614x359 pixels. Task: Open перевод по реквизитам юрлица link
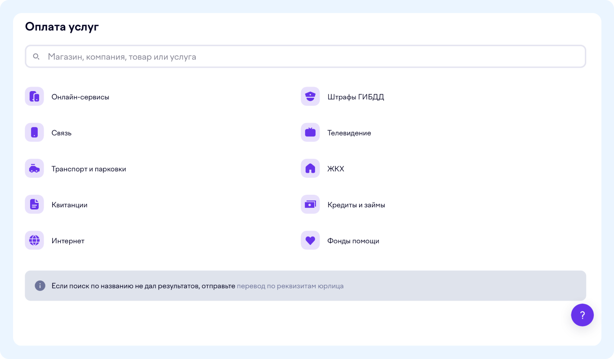pyautogui.click(x=290, y=286)
